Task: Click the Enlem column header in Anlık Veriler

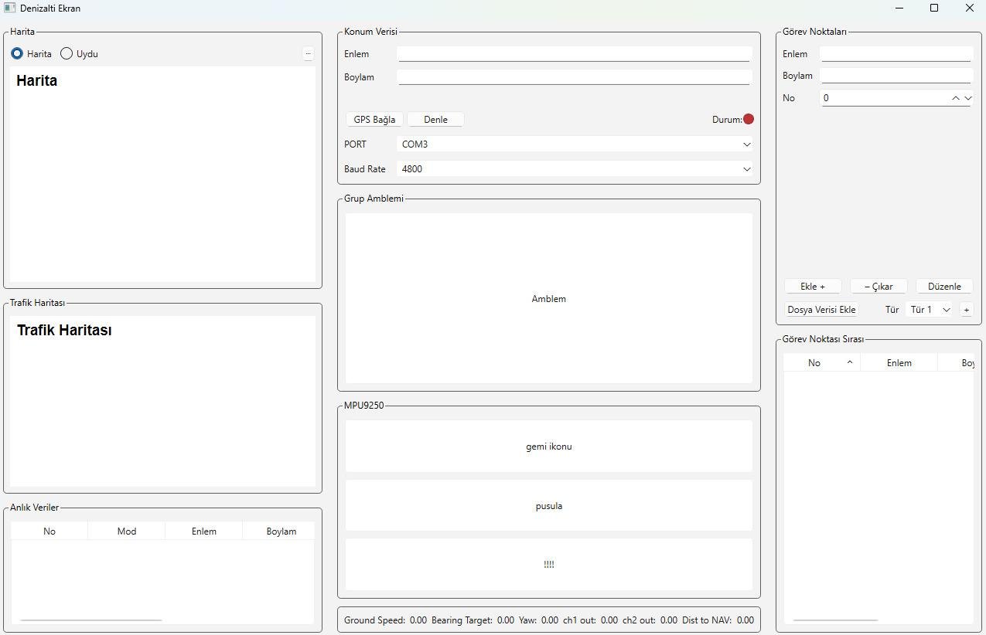Action: [x=204, y=531]
